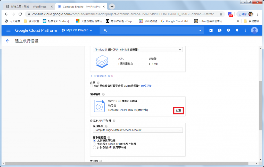
Task: Open the f1-micro machine type dropdown
Action: pos(138,50)
